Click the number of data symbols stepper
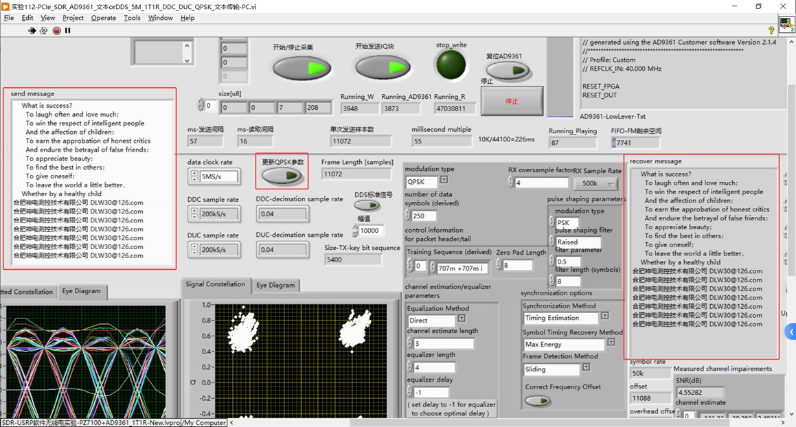The height and width of the screenshot is (427, 796). (x=407, y=216)
